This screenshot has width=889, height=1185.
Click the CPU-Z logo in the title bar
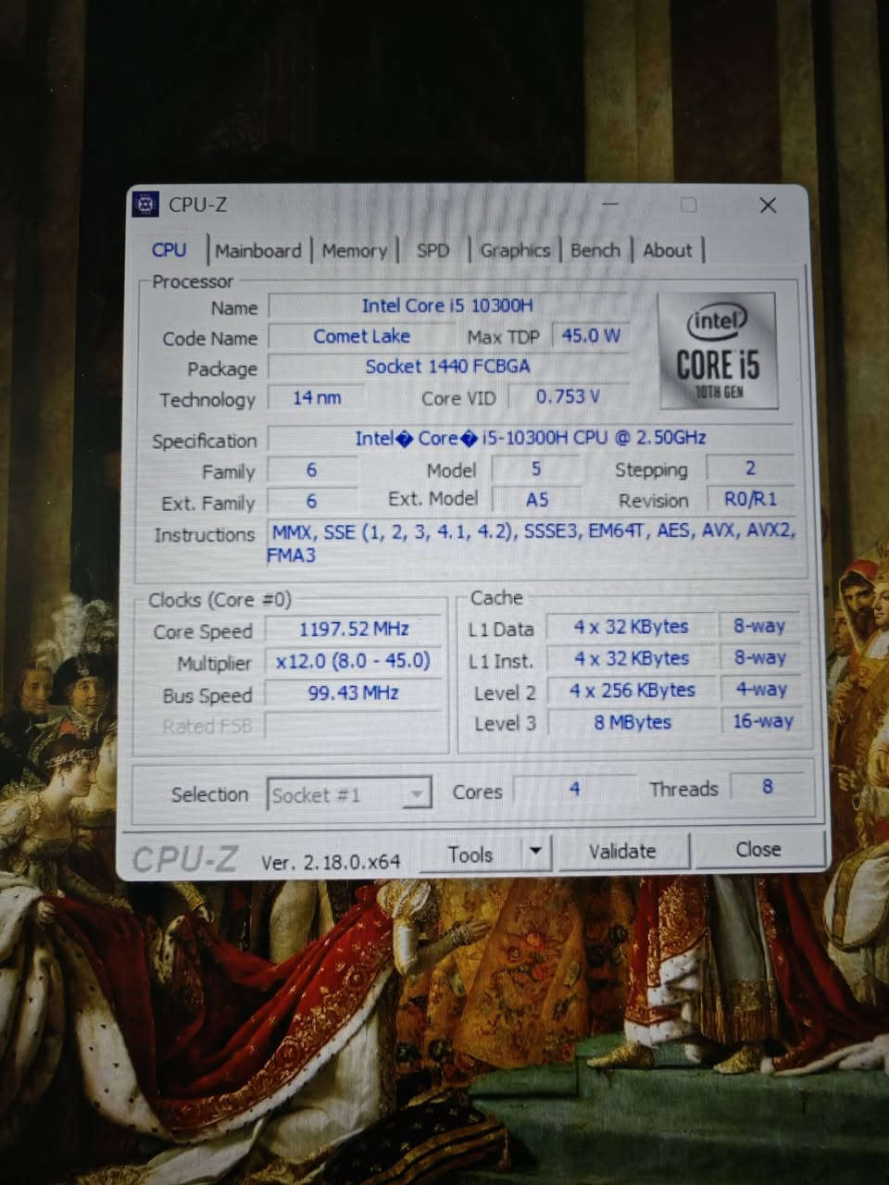pos(146,205)
